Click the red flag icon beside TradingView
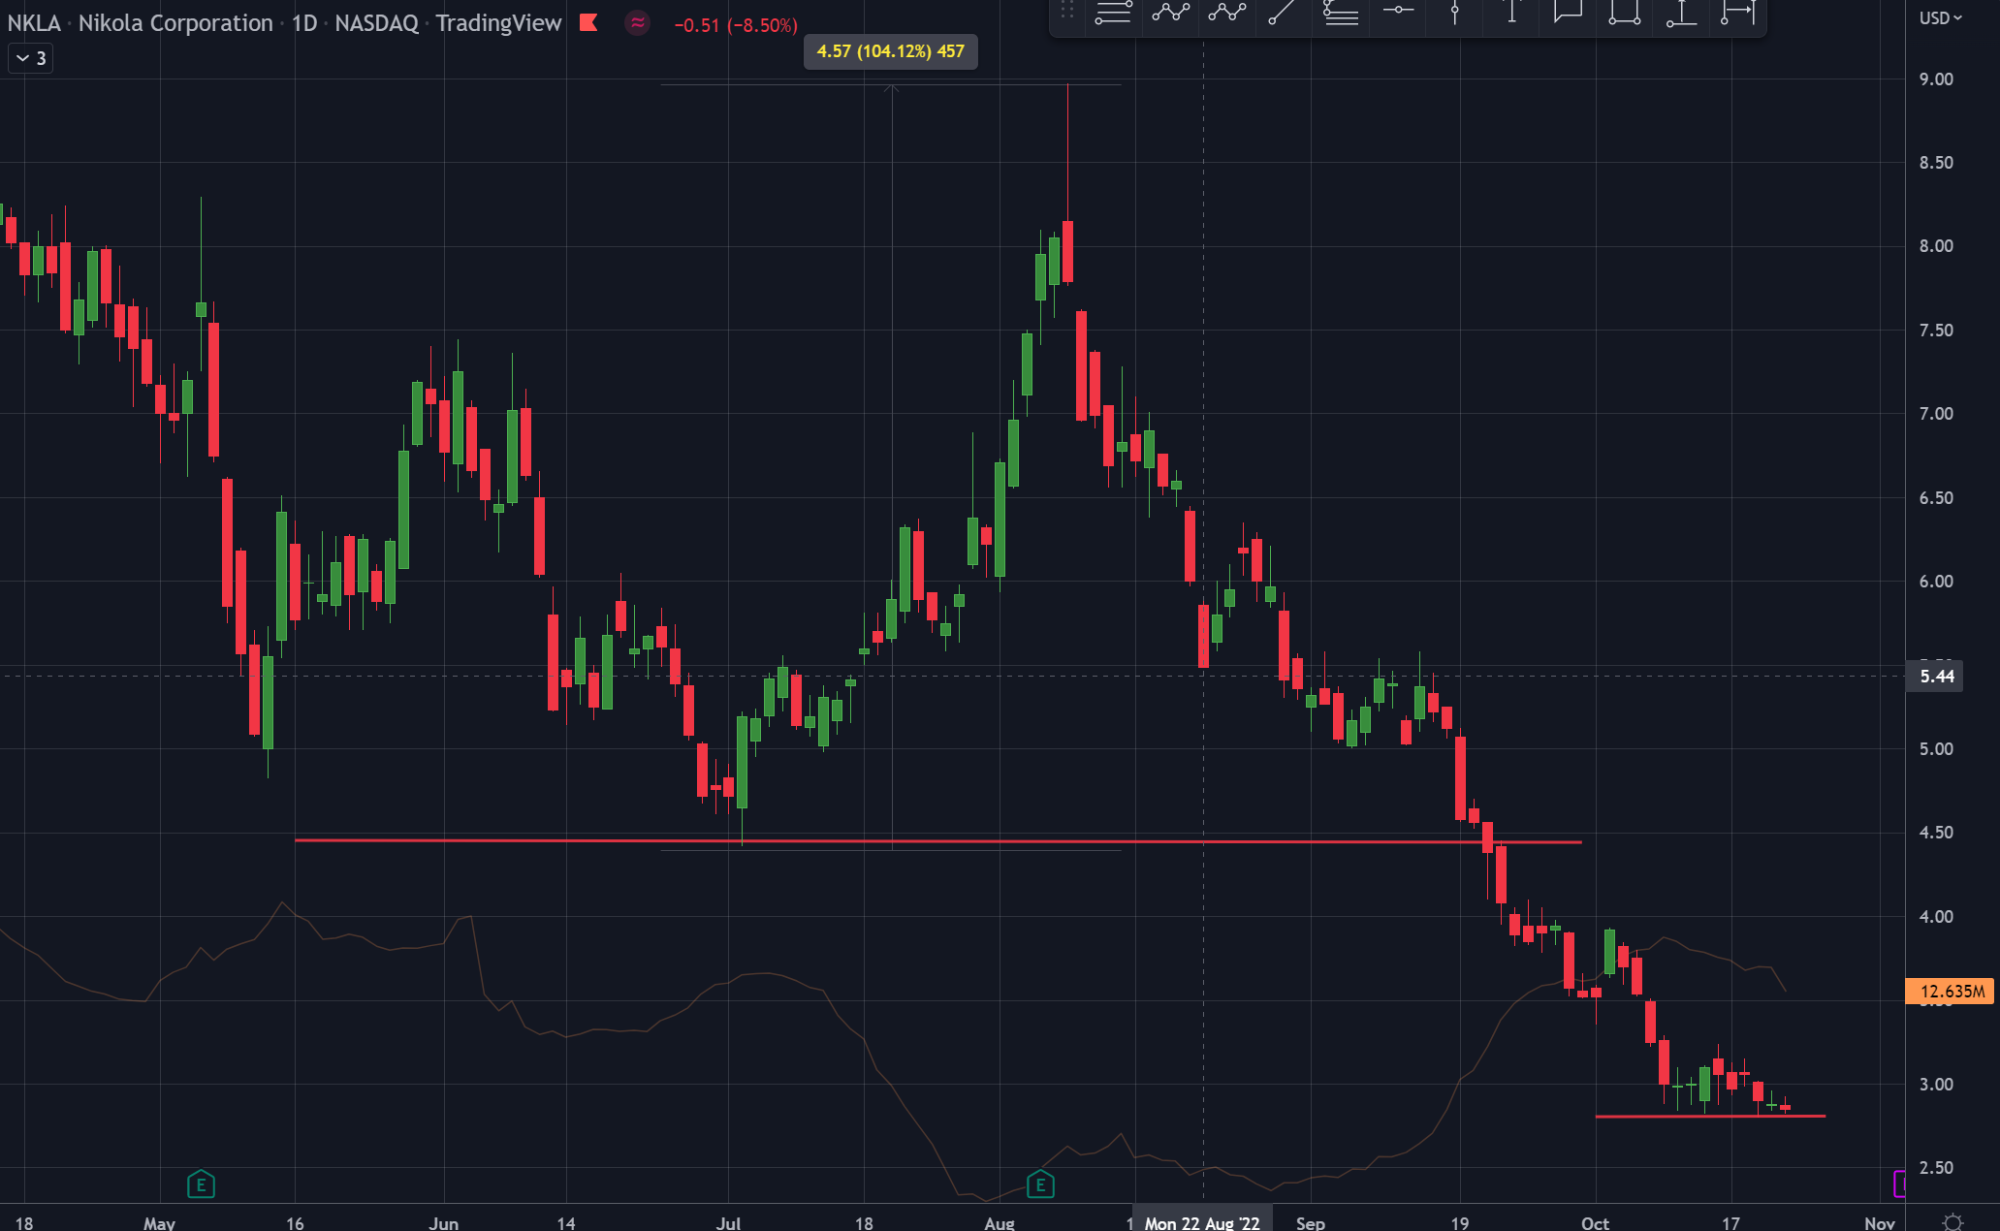This screenshot has width=2000, height=1231. 588,22
